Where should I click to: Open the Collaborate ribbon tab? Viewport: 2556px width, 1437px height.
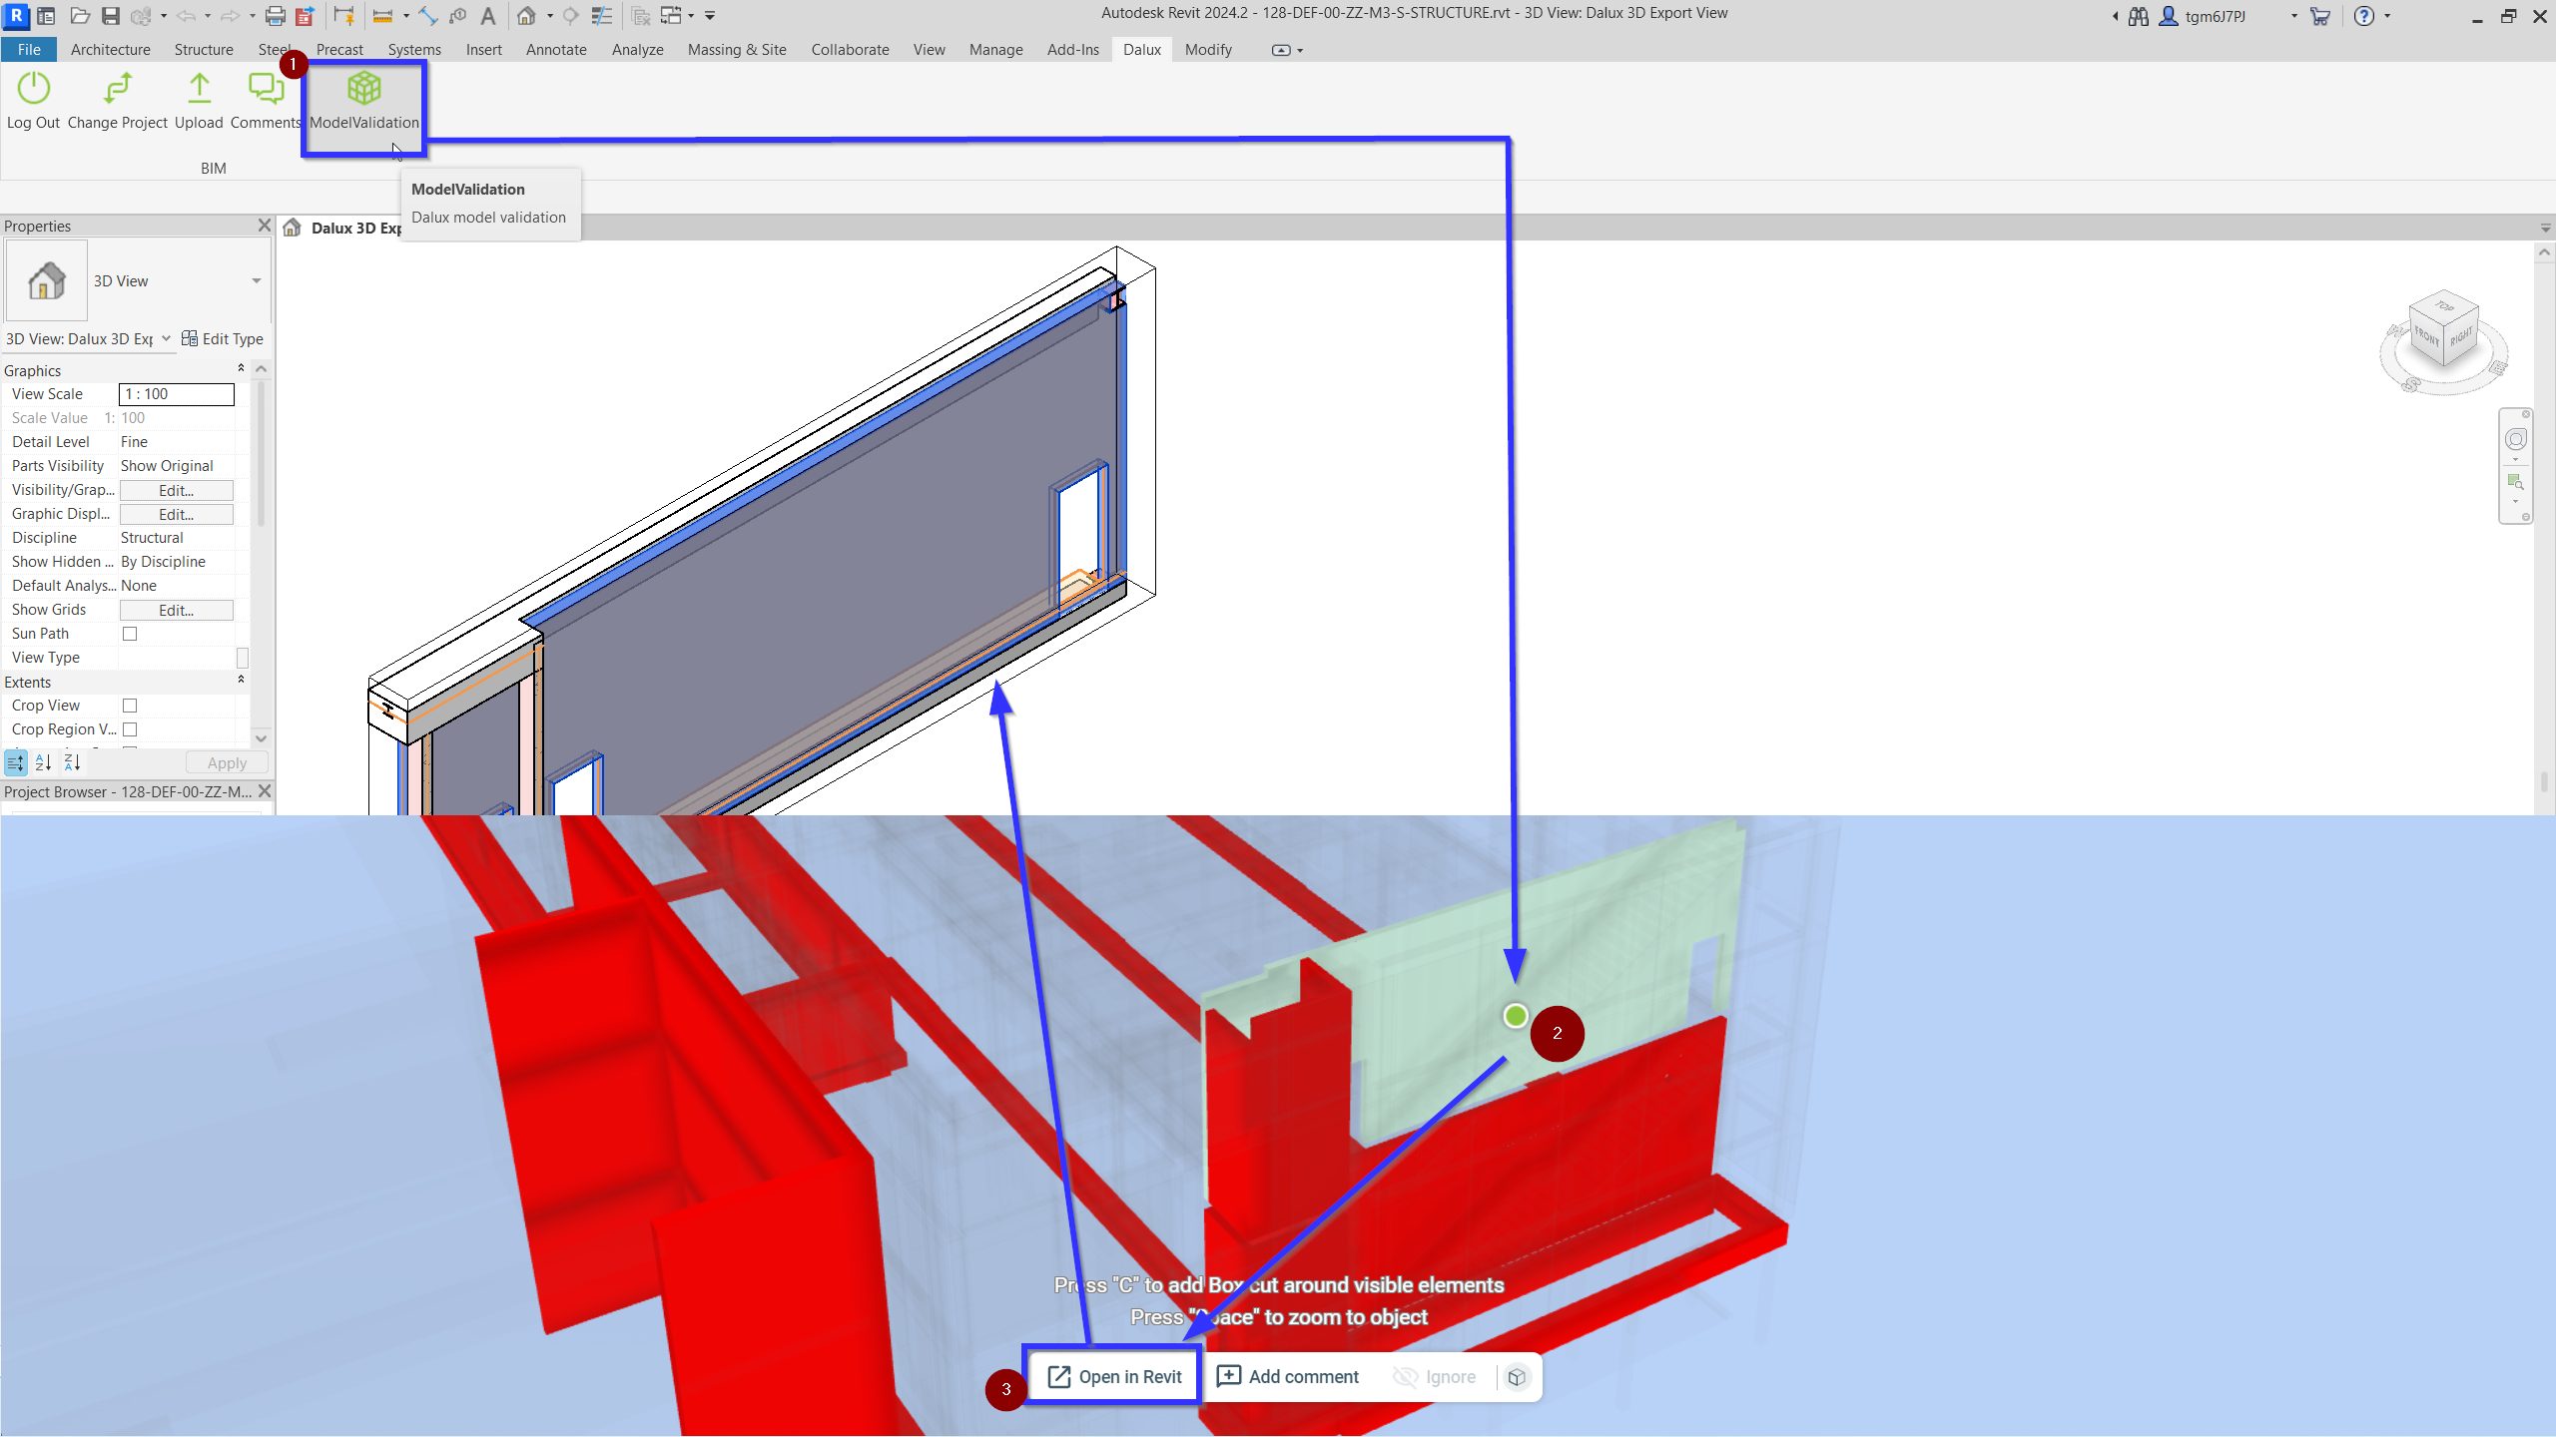(x=850, y=50)
